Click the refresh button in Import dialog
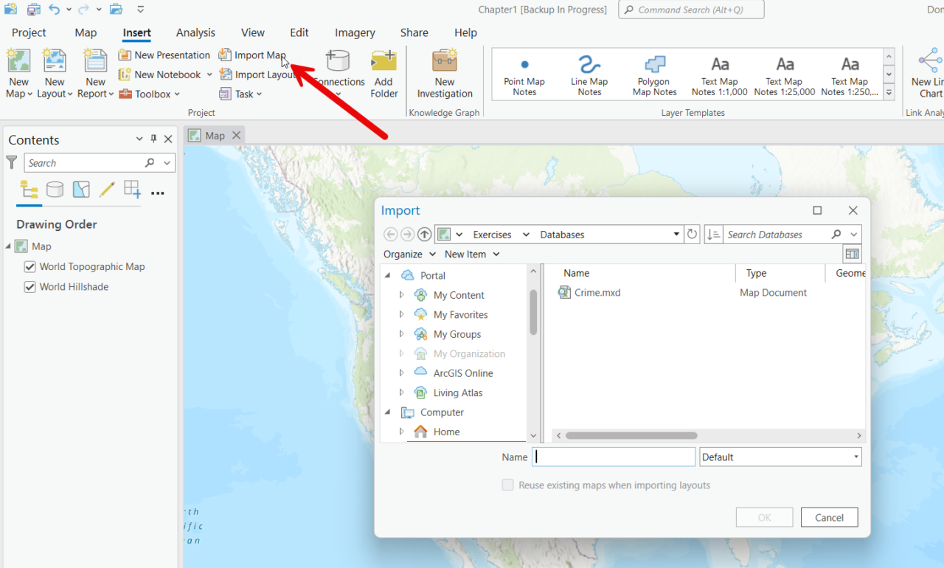Screen dimensions: 944x568 point(692,235)
